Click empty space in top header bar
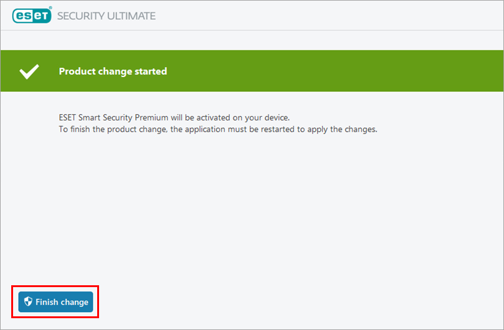The height and width of the screenshot is (330, 504). pos(343,15)
